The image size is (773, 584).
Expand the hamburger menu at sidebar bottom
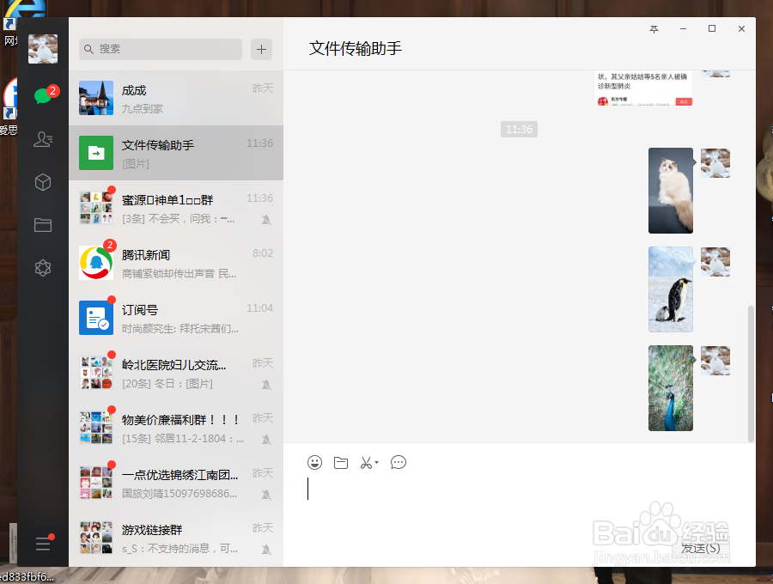43,544
